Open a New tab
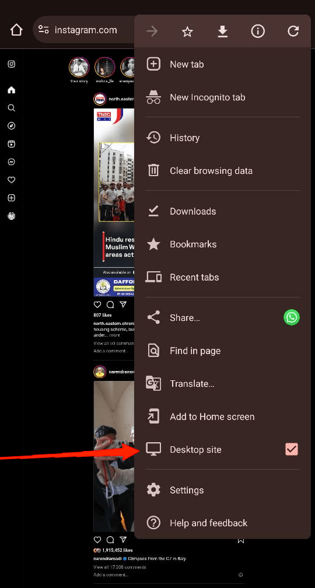315x588 pixels. (x=222, y=64)
